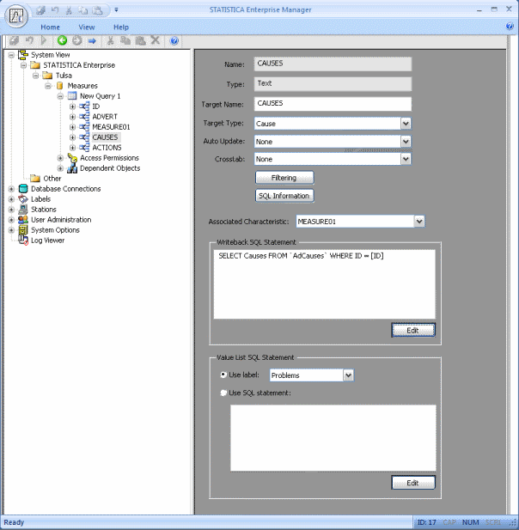Click quick access save icon in title bar
The height and width of the screenshot is (530, 519).
(x=41, y=10)
